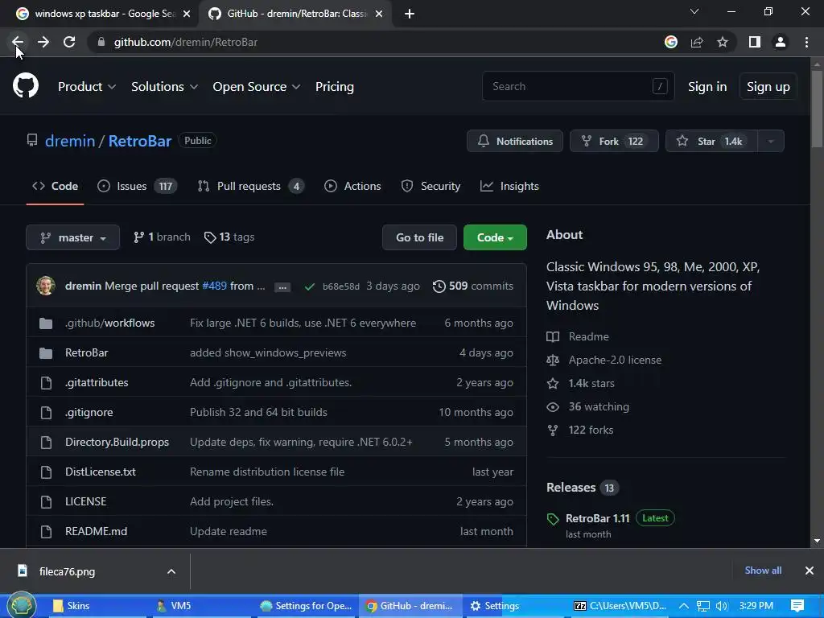Image resolution: width=824 pixels, height=618 pixels.
Task: View the 509 commits history
Action: point(473,286)
